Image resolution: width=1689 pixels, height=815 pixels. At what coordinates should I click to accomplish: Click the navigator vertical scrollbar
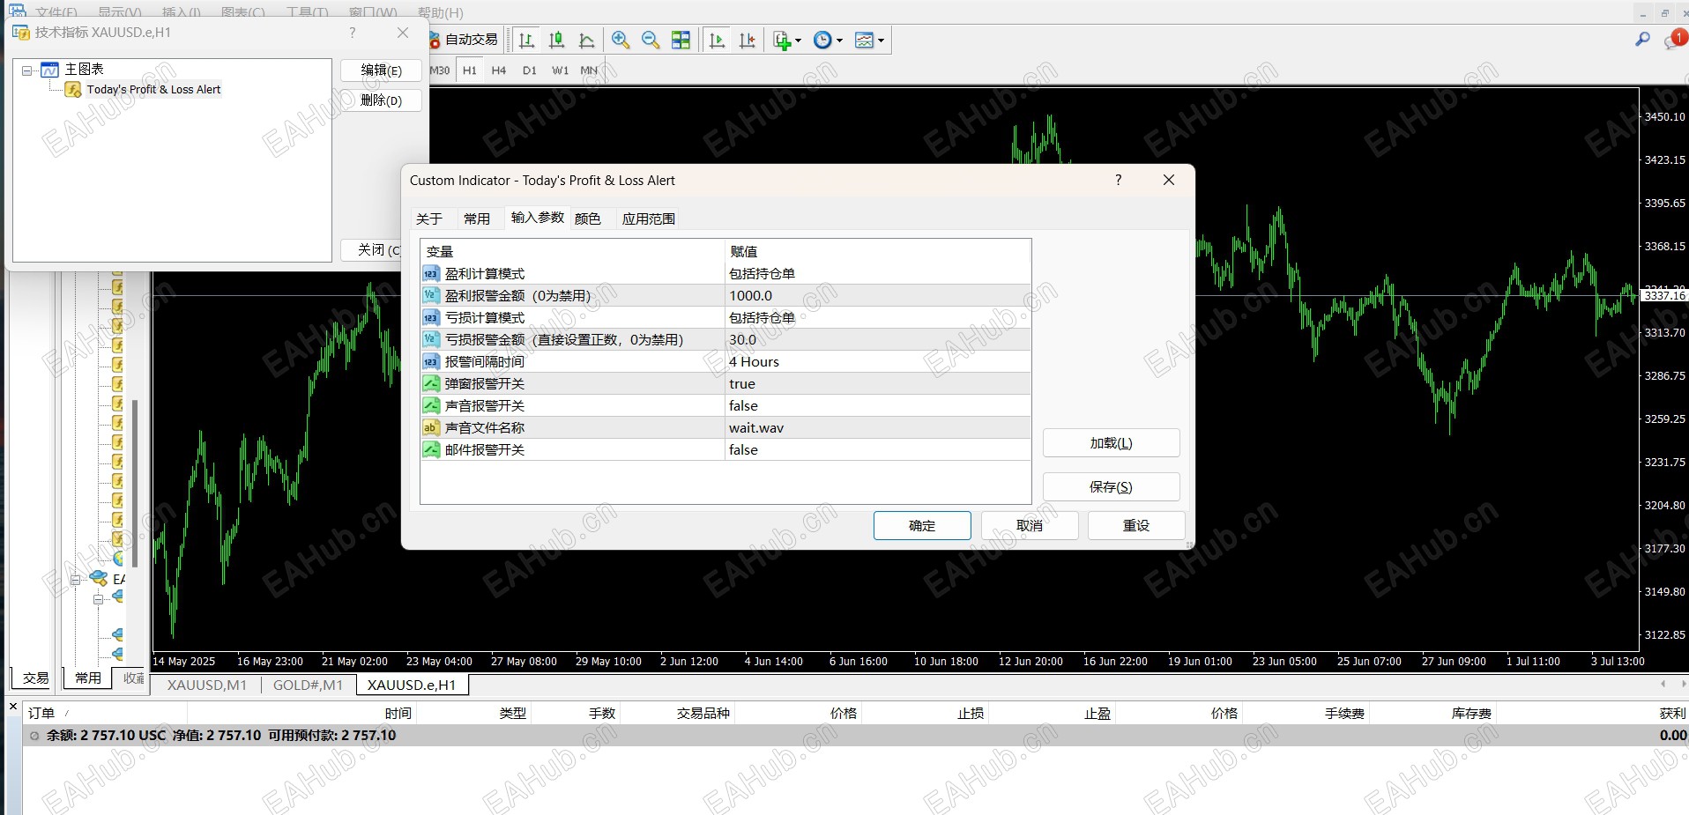tap(135, 483)
